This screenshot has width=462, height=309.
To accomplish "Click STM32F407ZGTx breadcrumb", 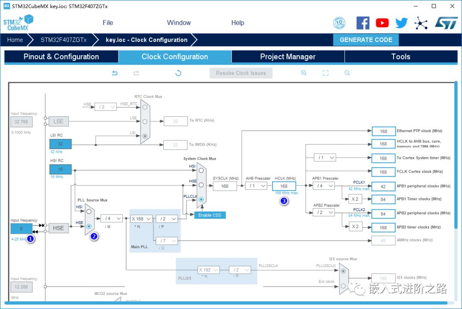I will (x=64, y=40).
